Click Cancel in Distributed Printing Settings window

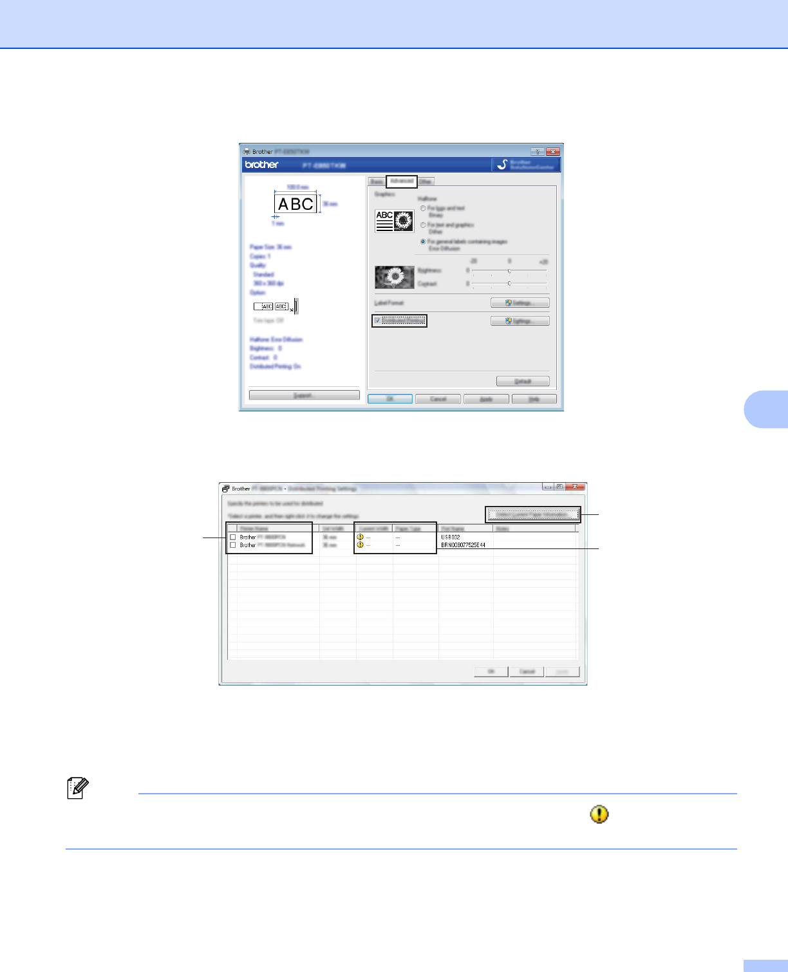pyautogui.click(x=527, y=671)
